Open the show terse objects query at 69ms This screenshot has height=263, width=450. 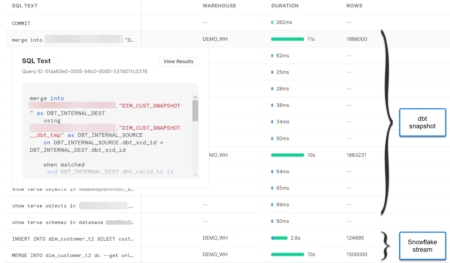click(73, 206)
